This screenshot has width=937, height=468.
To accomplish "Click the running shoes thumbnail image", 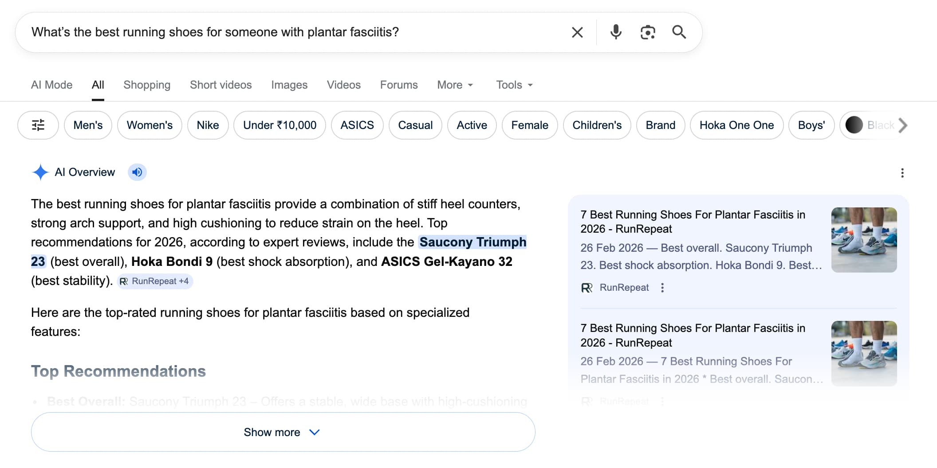I will (x=864, y=240).
